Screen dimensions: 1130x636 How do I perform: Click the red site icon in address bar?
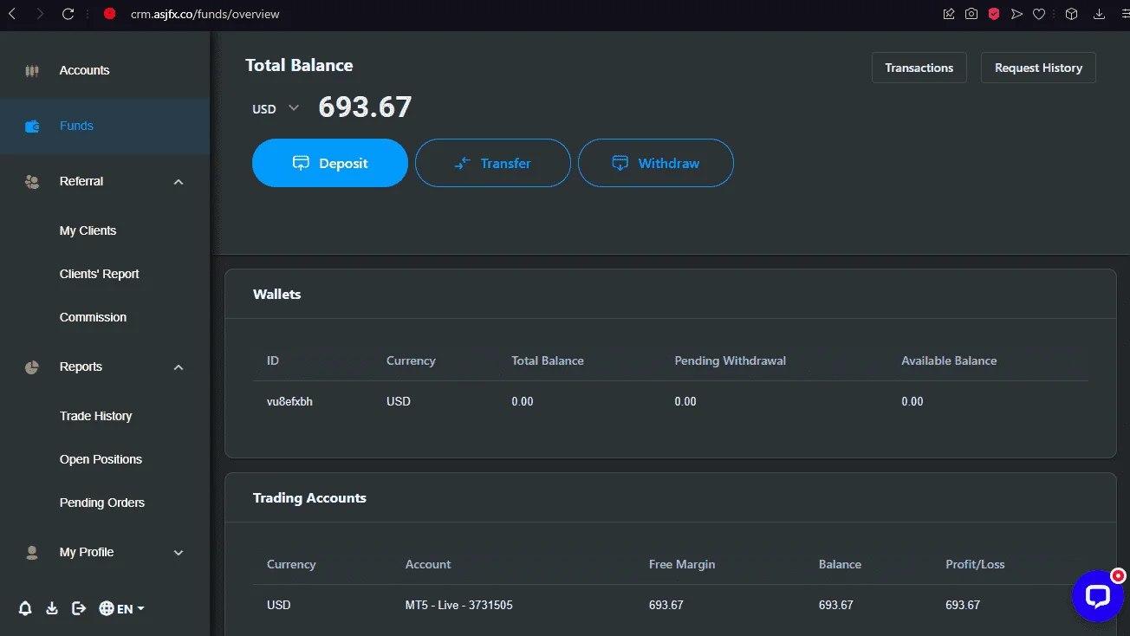pos(109,14)
